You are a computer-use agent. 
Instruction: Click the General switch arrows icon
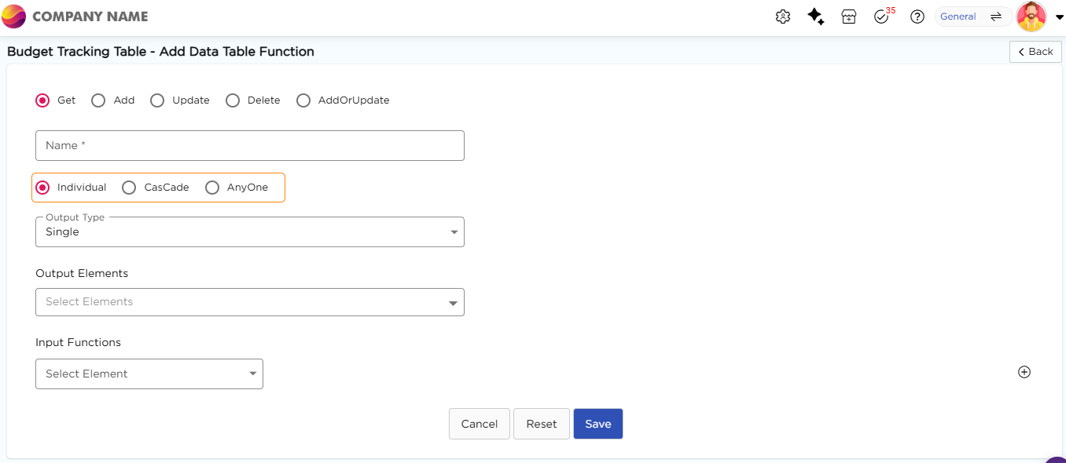[x=995, y=16]
